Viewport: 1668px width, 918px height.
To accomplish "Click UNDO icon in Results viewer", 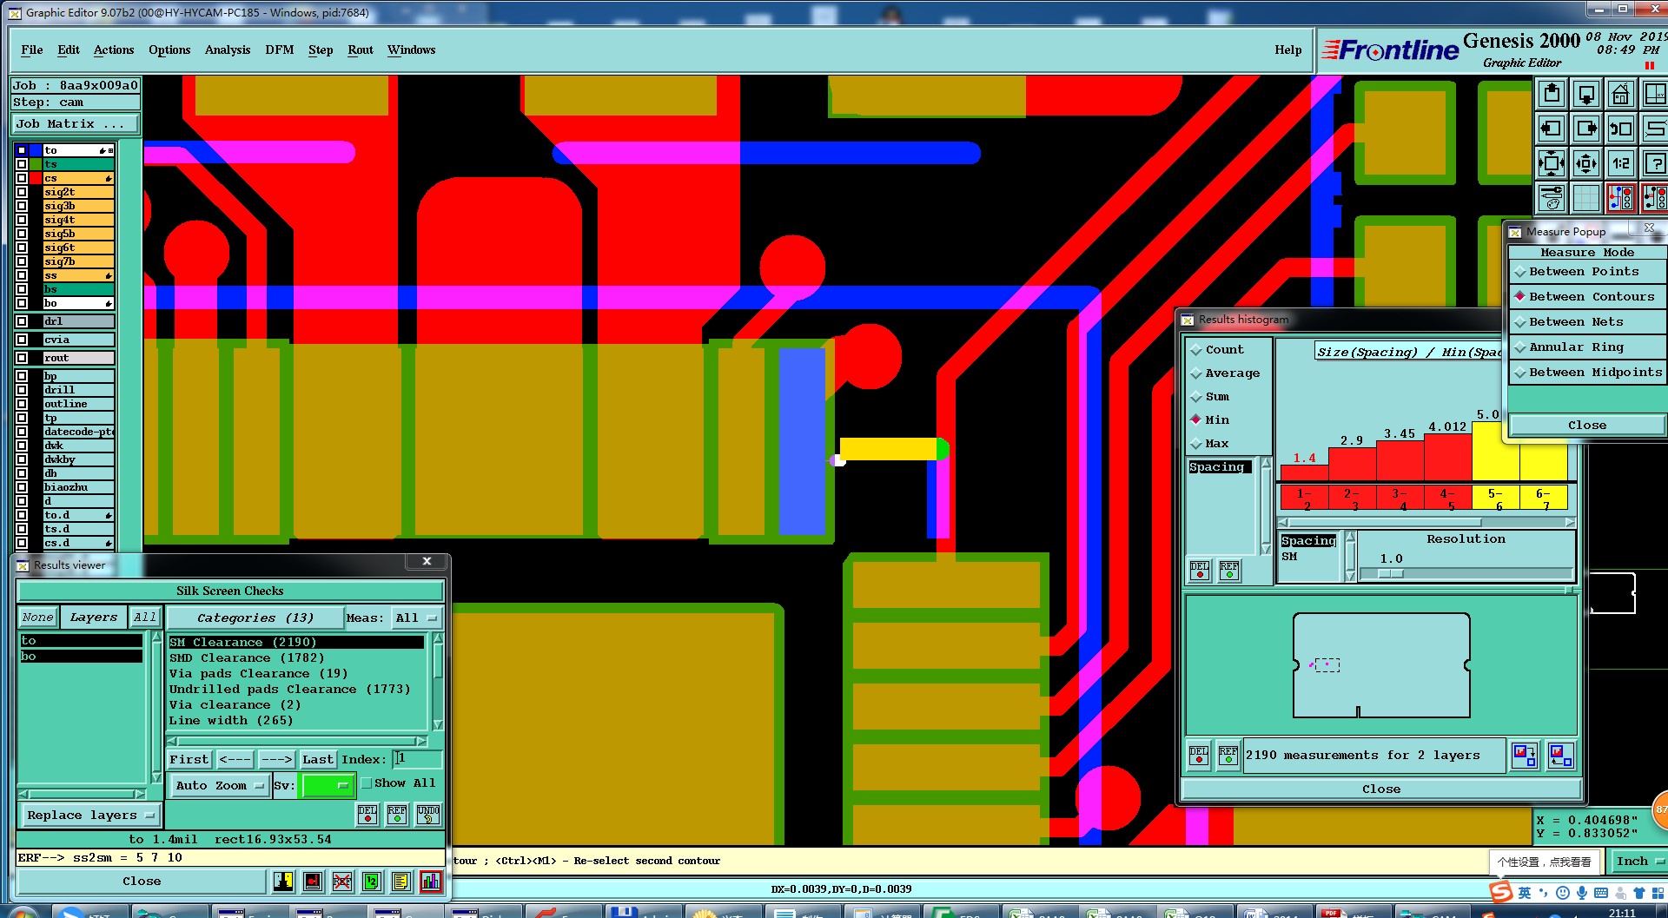I will coord(428,814).
